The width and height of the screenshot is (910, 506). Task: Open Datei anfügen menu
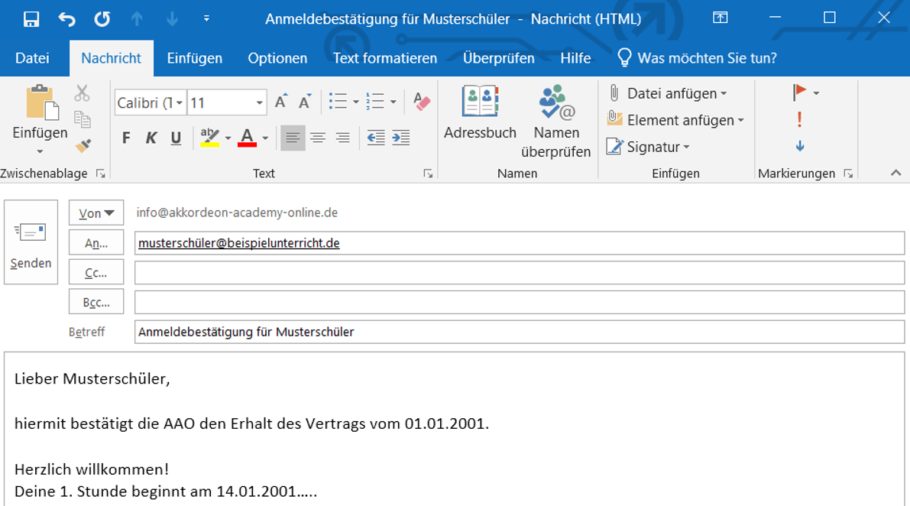668,93
